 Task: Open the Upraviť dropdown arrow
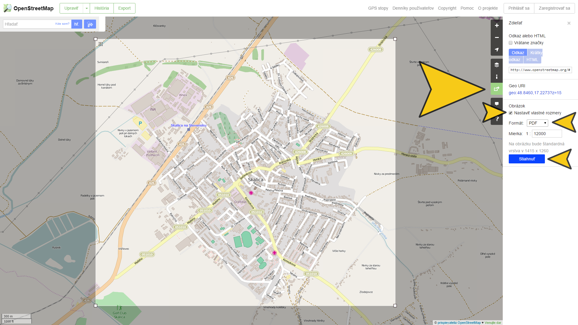tap(87, 8)
